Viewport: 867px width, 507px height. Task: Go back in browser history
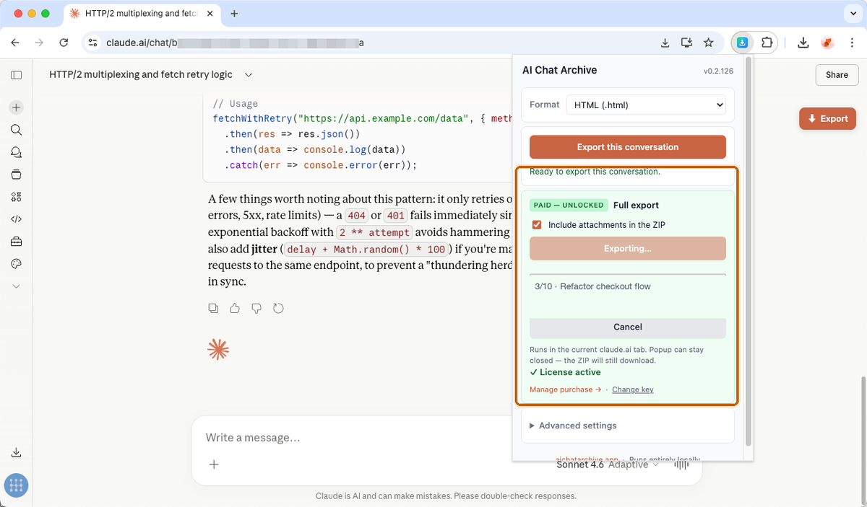pos(16,43)
